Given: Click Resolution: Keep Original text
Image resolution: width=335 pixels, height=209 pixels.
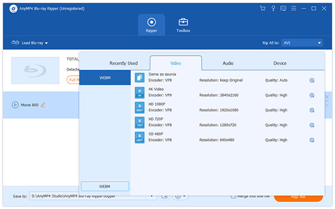Looking at the screenshot, I should tap(221, 80).
